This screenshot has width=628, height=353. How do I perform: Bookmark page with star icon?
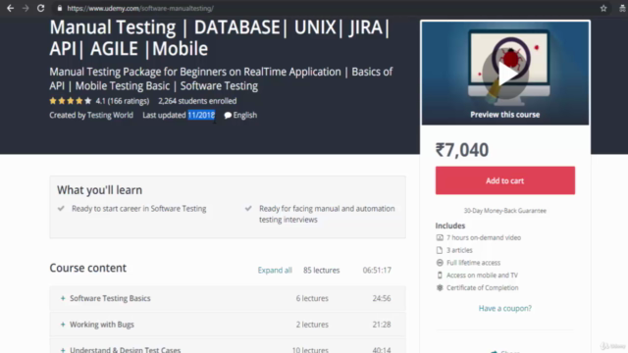(x=603, y=9)
